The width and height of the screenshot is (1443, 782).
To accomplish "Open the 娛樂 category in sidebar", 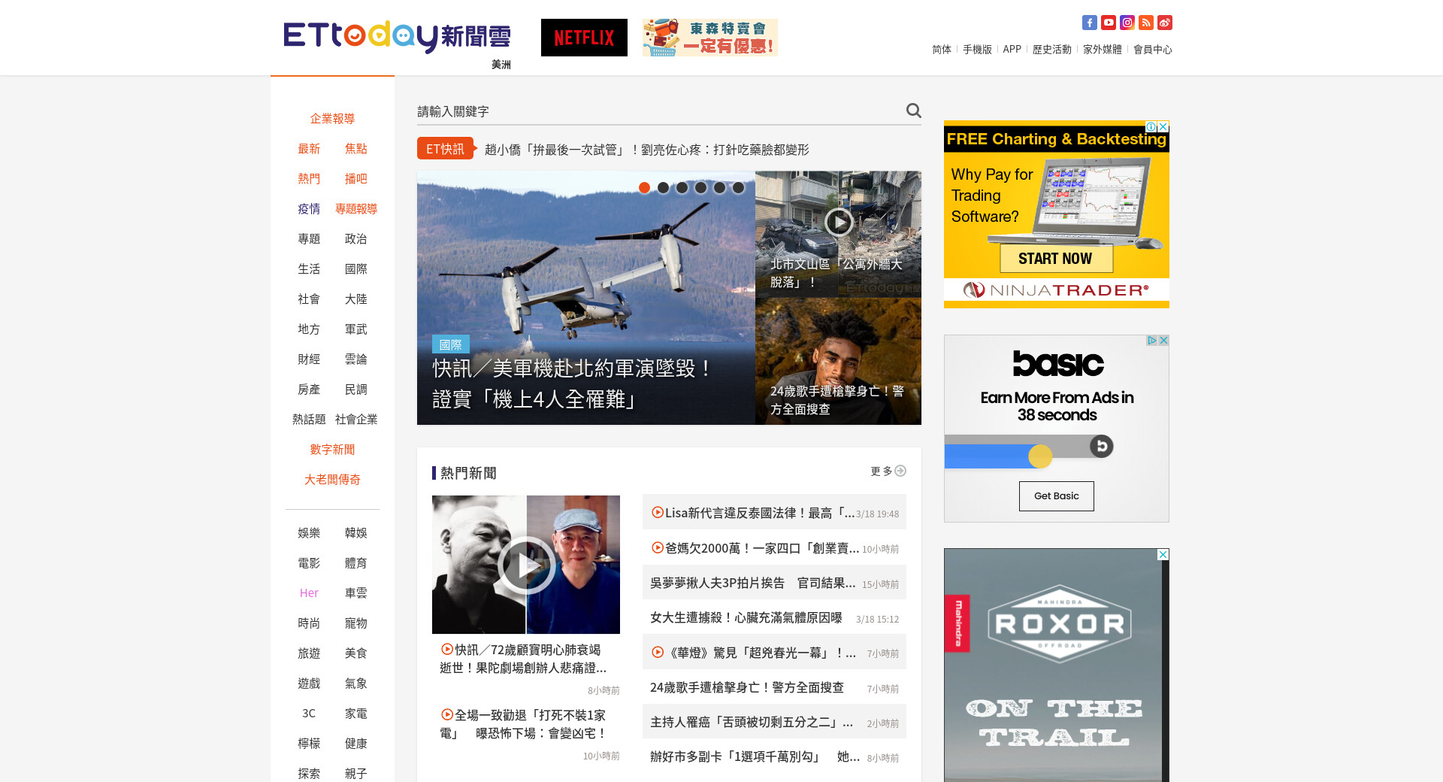I will pyautogui.click(x=309, y=533).
